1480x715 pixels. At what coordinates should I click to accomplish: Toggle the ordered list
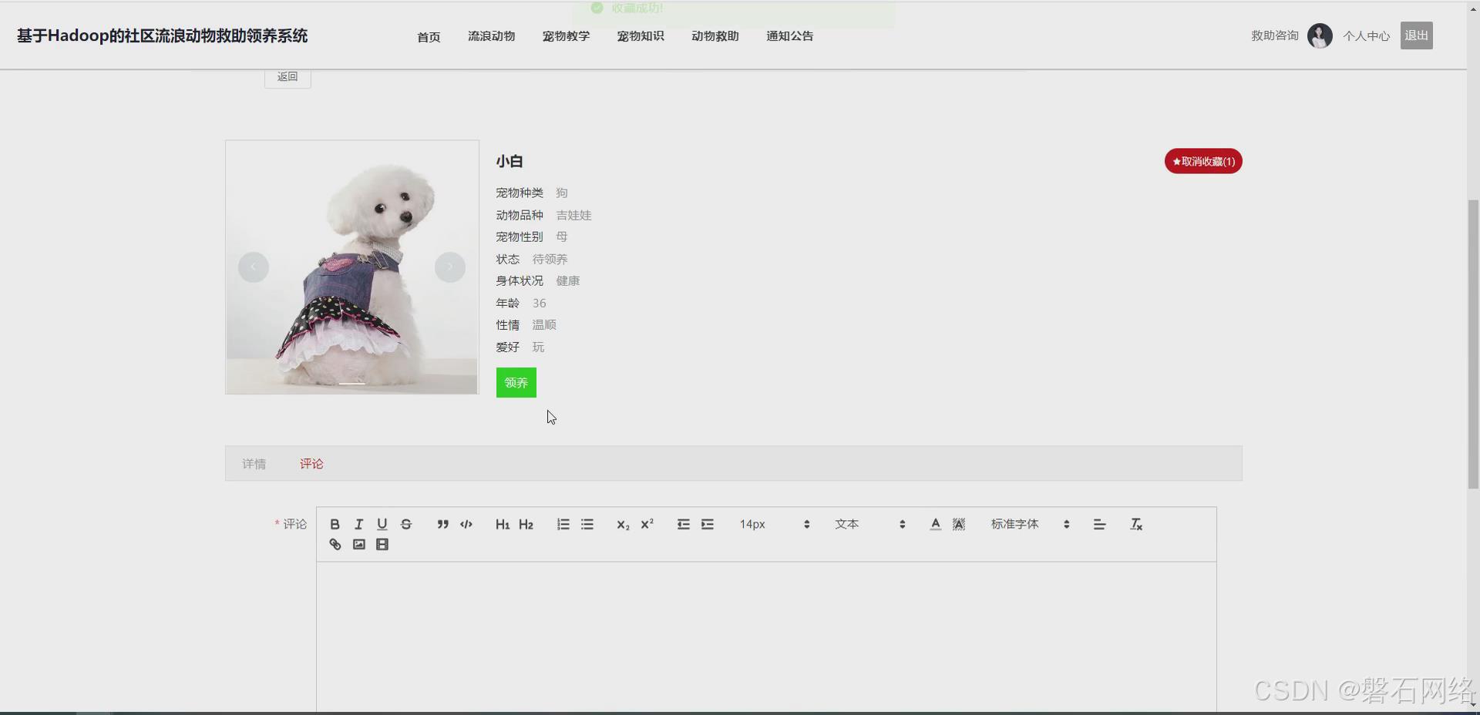563,524
